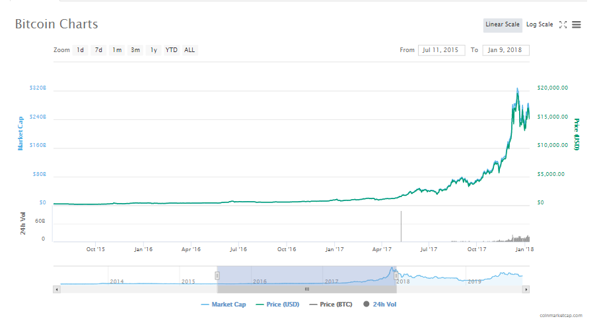
Task: Click the $10,000.00 price axis label
Action: [x=553, y=145]
